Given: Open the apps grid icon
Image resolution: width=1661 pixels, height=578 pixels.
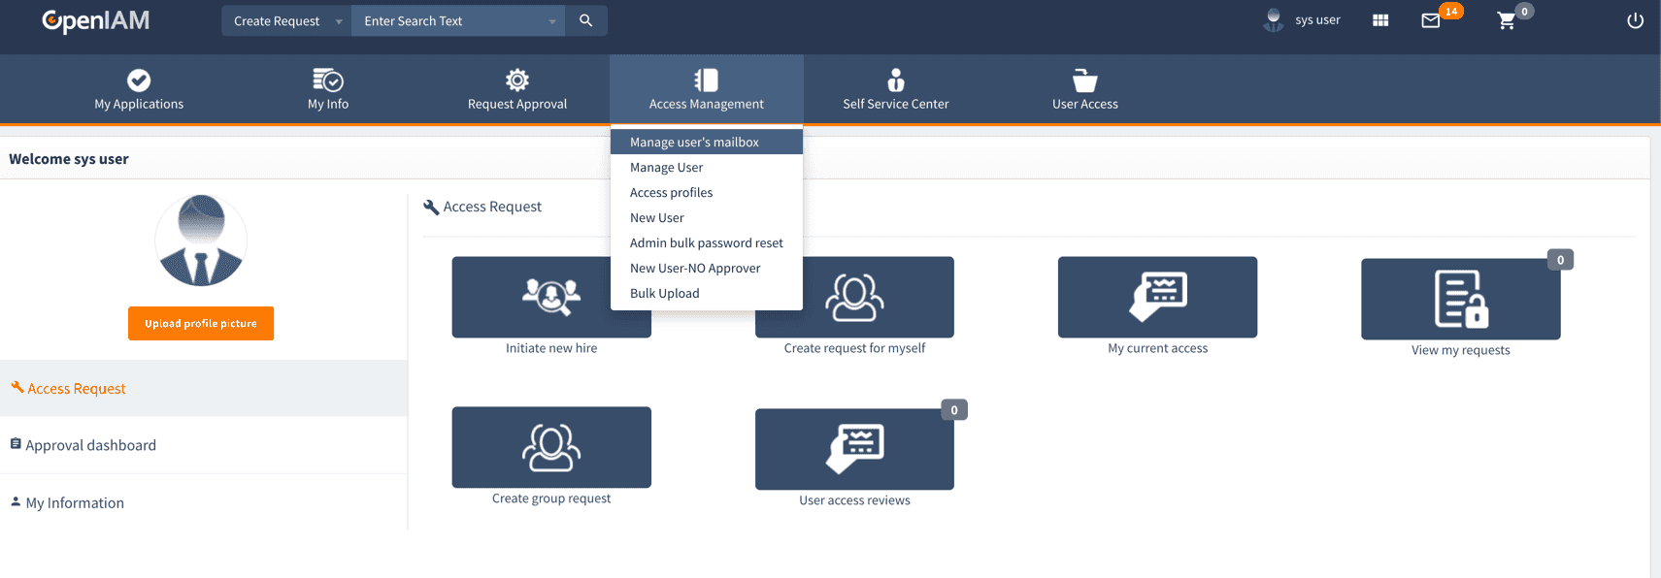Looking at the screenshot, I should [x=1379, y=20].
